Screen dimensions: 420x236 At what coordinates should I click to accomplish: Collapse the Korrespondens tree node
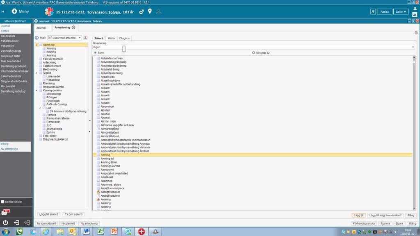point(37,91)
